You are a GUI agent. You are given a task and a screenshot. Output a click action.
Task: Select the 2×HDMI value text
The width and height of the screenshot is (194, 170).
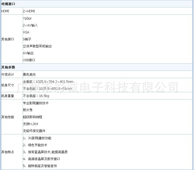(29, 11)
